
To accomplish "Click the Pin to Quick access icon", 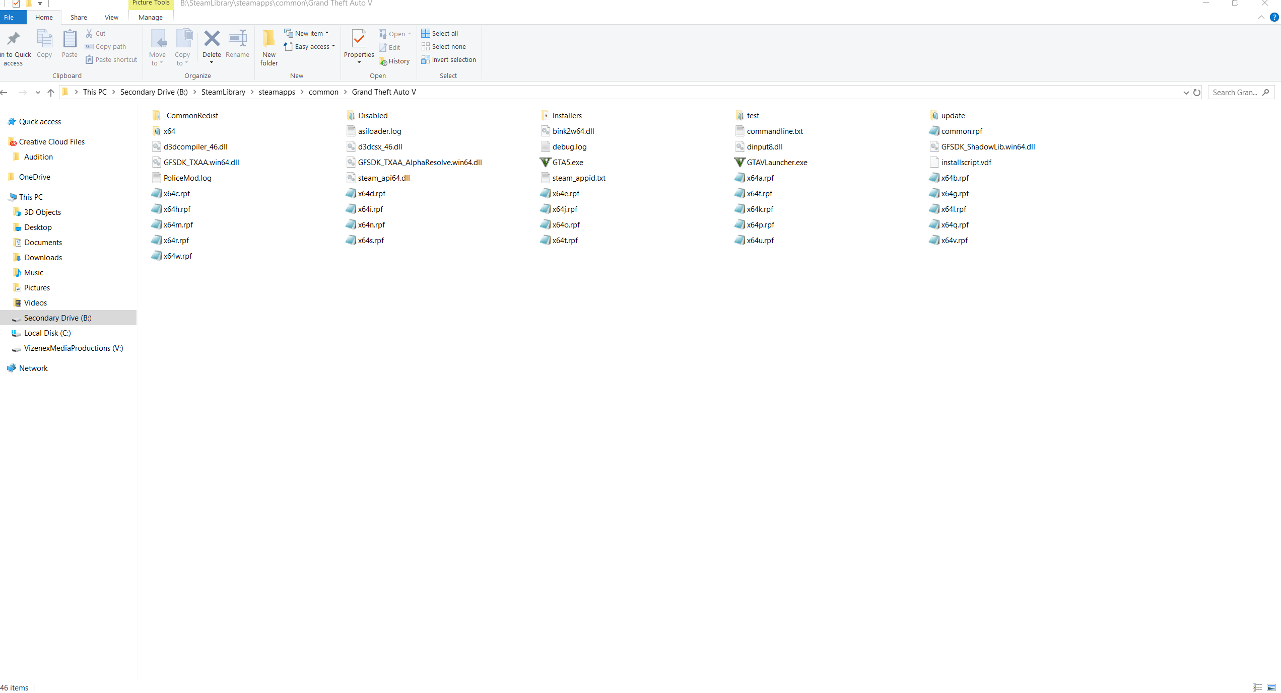I will tap(14, 39).
